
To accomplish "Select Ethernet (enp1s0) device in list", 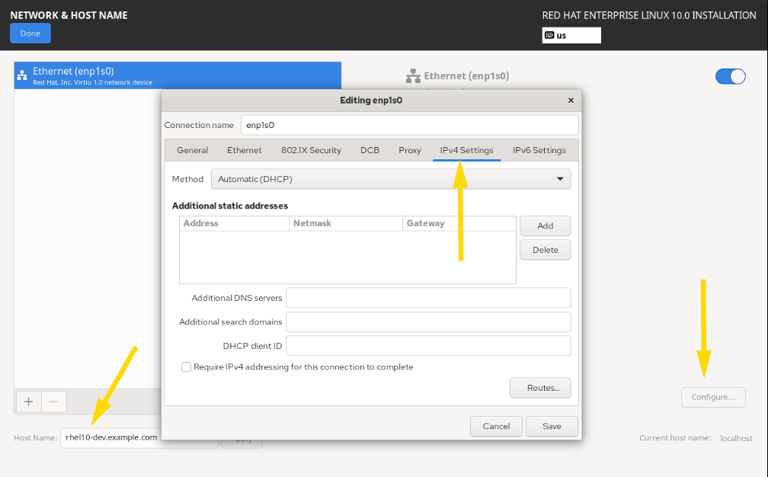I will point(178,75).
